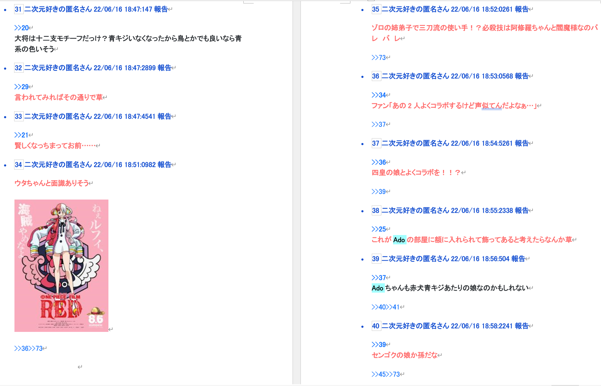Screen dimensions: 601x386
Task: Click post number 35 link
Action: click(x=376, y=9)
